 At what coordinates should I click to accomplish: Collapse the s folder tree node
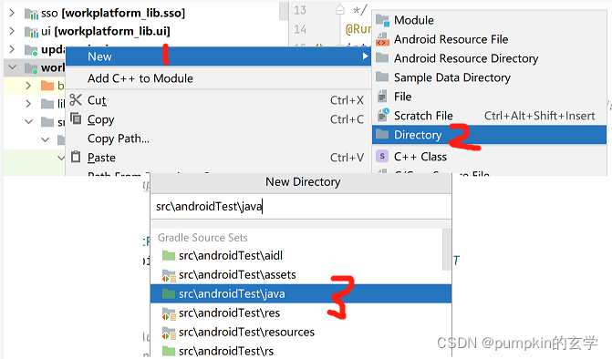tap(28, 121)
